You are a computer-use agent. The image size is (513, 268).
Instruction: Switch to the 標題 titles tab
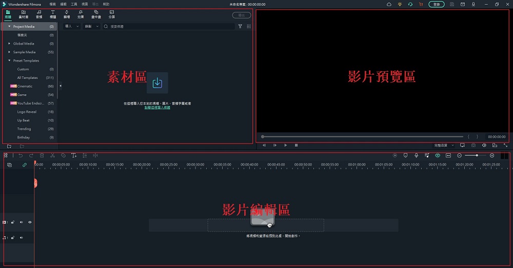(53, 14)
